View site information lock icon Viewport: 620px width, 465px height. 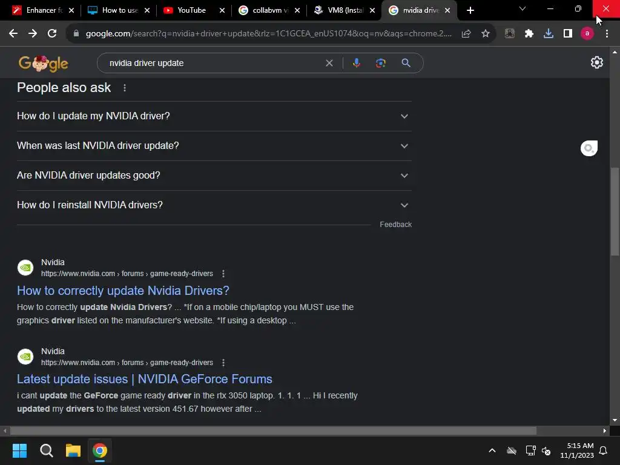click(76, 34)
